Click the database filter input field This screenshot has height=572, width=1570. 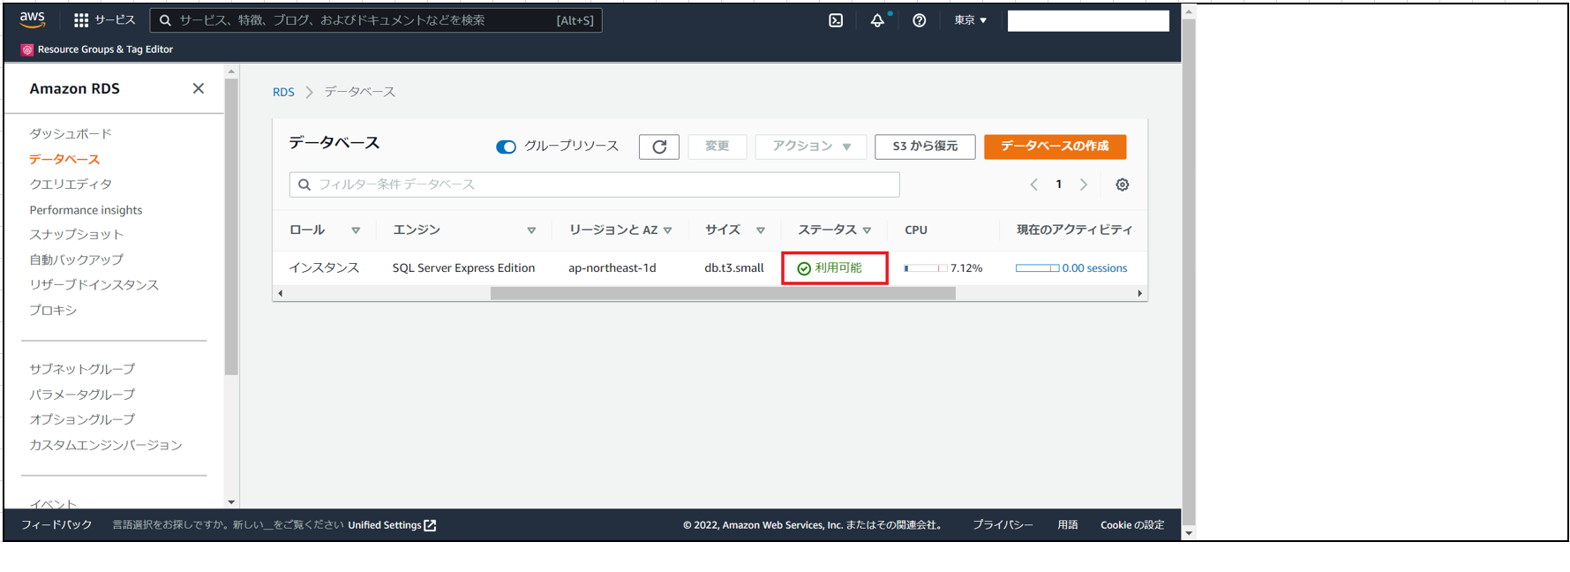(595, 184)
